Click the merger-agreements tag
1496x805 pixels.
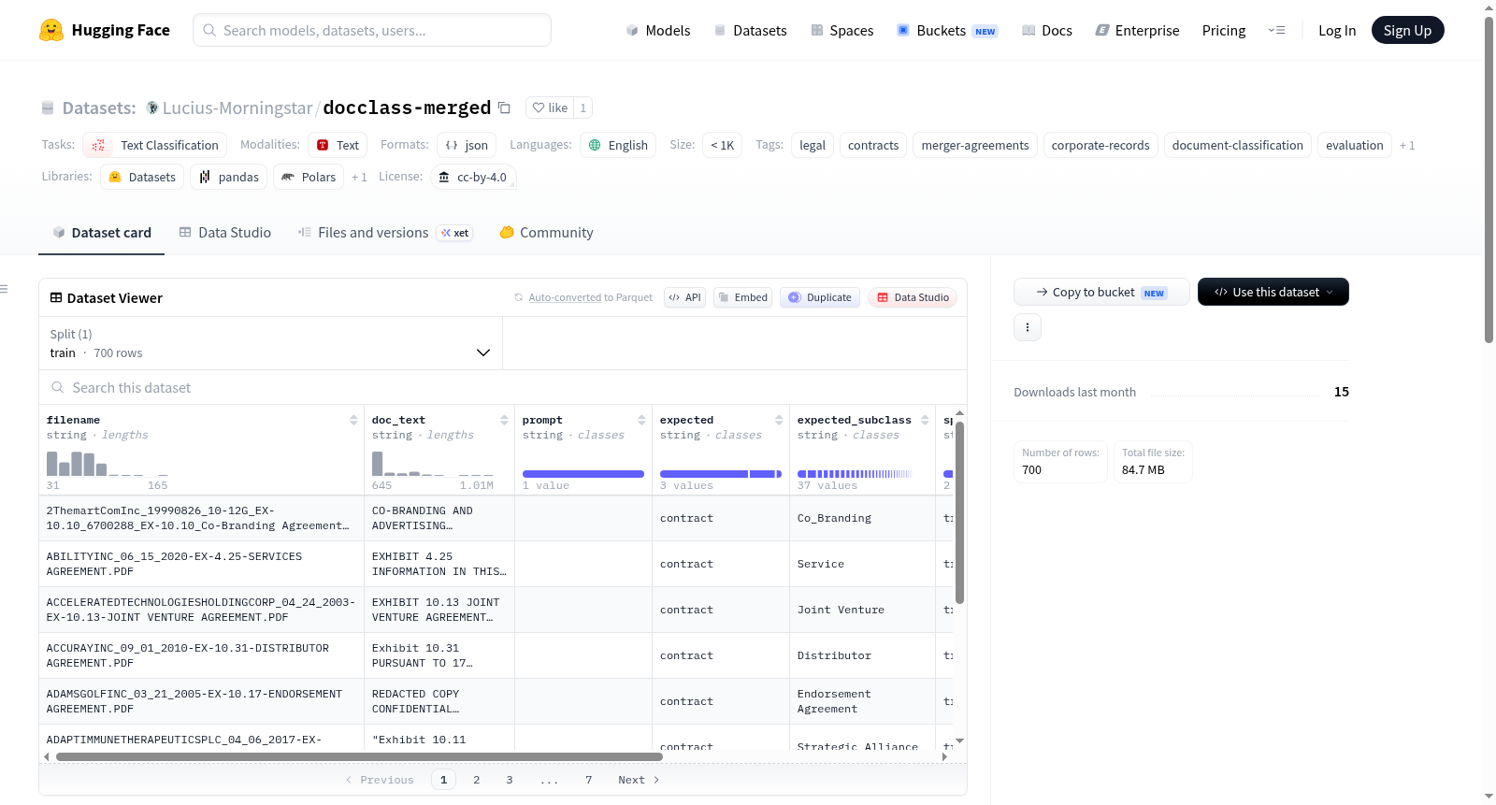975,145
